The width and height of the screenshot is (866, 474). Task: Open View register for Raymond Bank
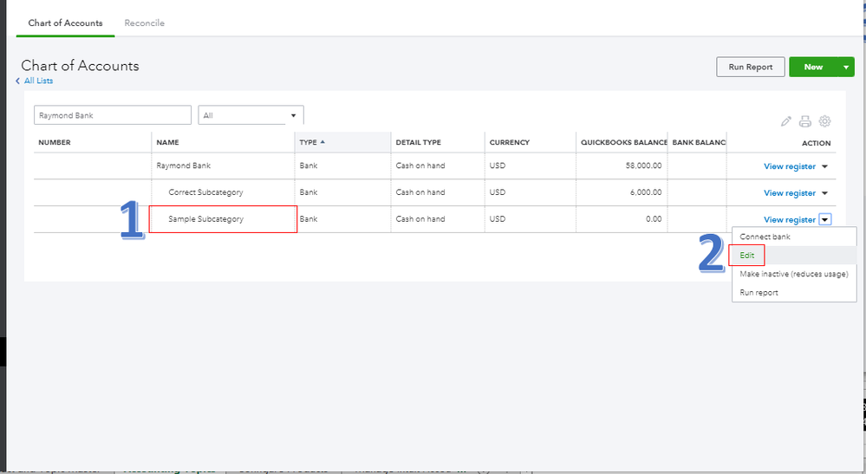[789, 166]
